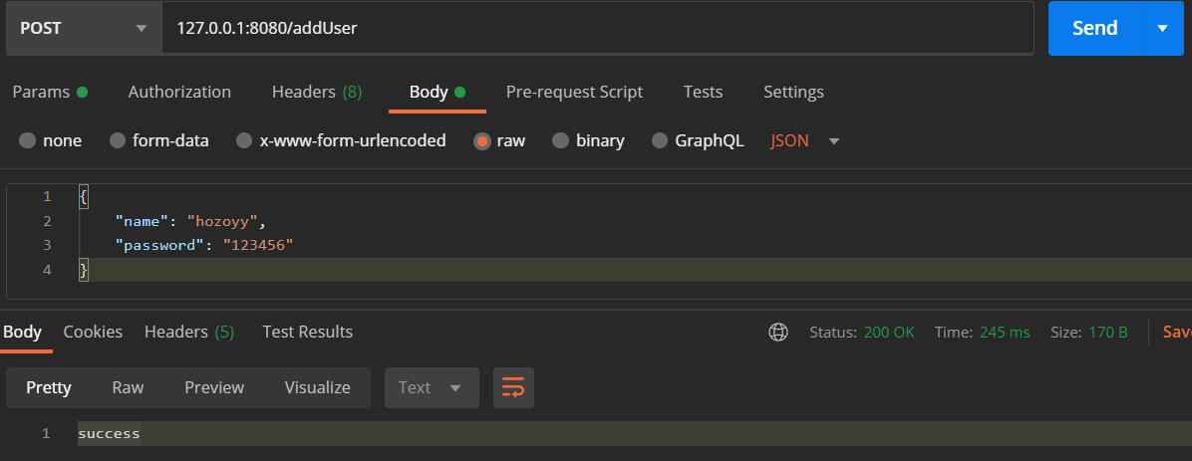Click the globe network icon beside Status
Screen dimensions: 1192x461
pyautogui.click(x=778, y=333)
